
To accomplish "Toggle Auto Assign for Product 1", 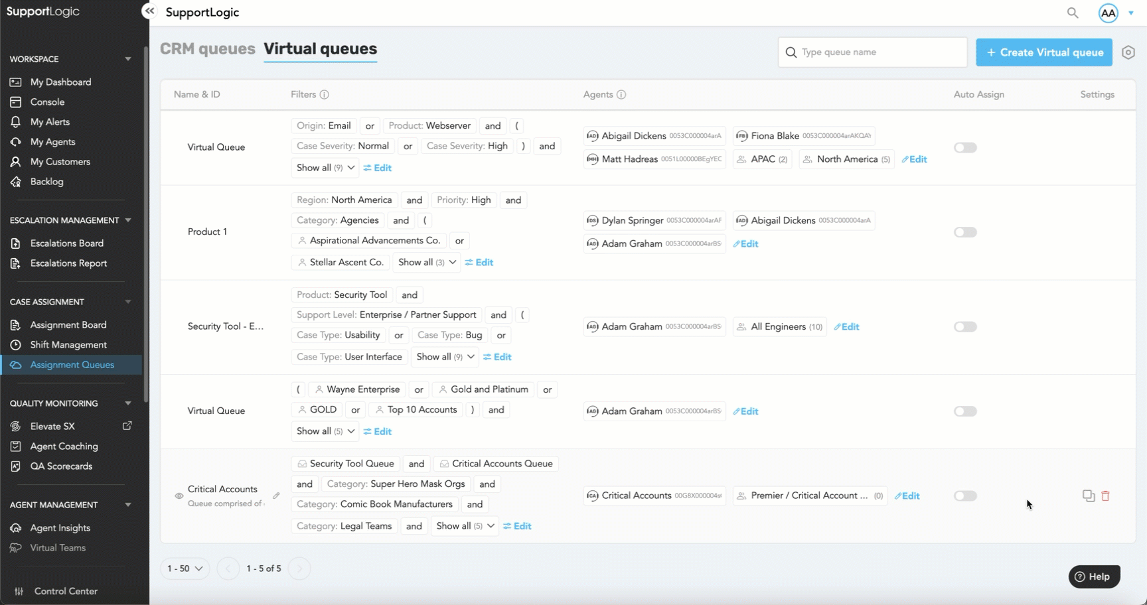I will pos(965,232).
